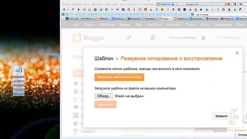Click YouTube in the Google bar
This screenshot has height=139, width=247.
tap(154, 25)
